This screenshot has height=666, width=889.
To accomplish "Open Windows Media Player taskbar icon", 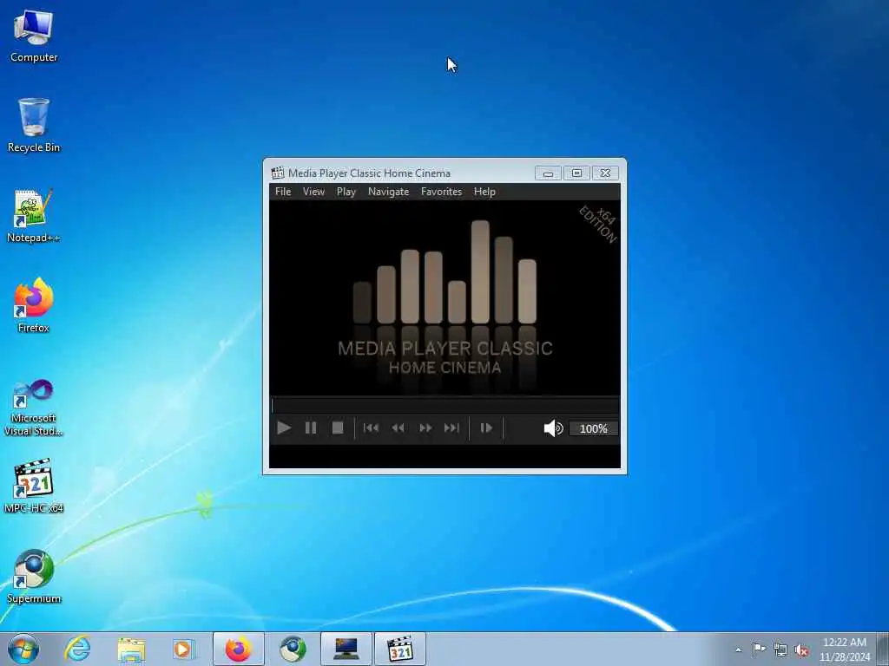I will pyautogui.click(x=183, y=649).
